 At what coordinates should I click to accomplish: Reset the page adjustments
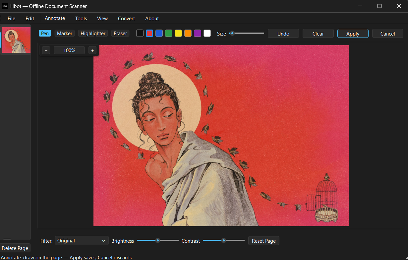[264, 241]
